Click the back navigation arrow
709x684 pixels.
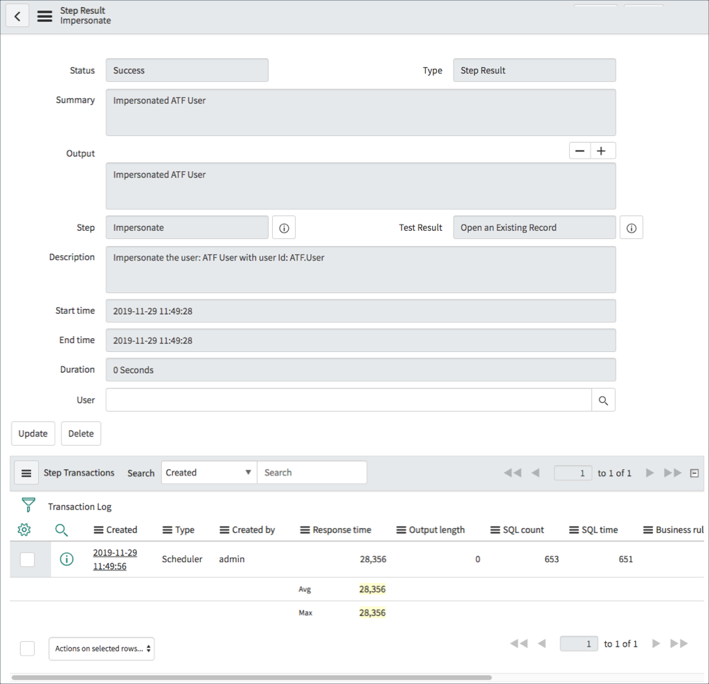17,15
